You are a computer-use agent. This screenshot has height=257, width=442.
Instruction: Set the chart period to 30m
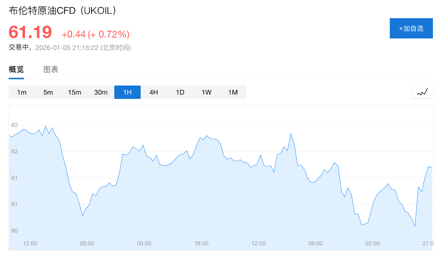pos(101,92)
